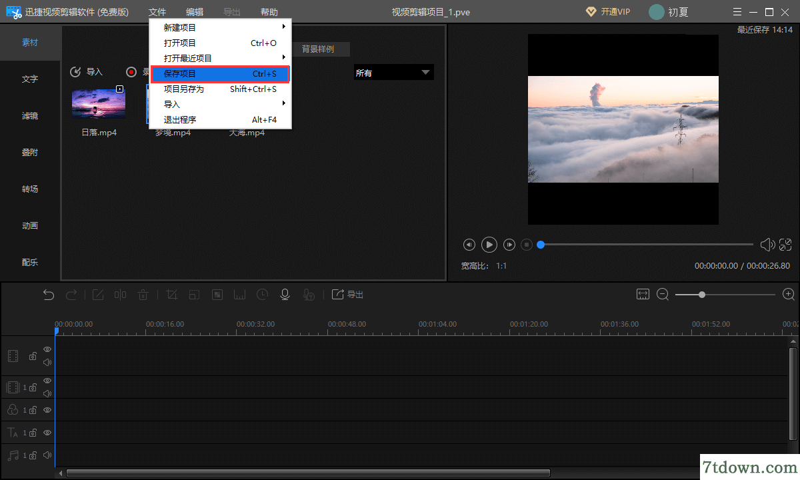Open the 转场 transitions sidebar tab
This screenshot has width=800, height=480.
tap(30, 189)
